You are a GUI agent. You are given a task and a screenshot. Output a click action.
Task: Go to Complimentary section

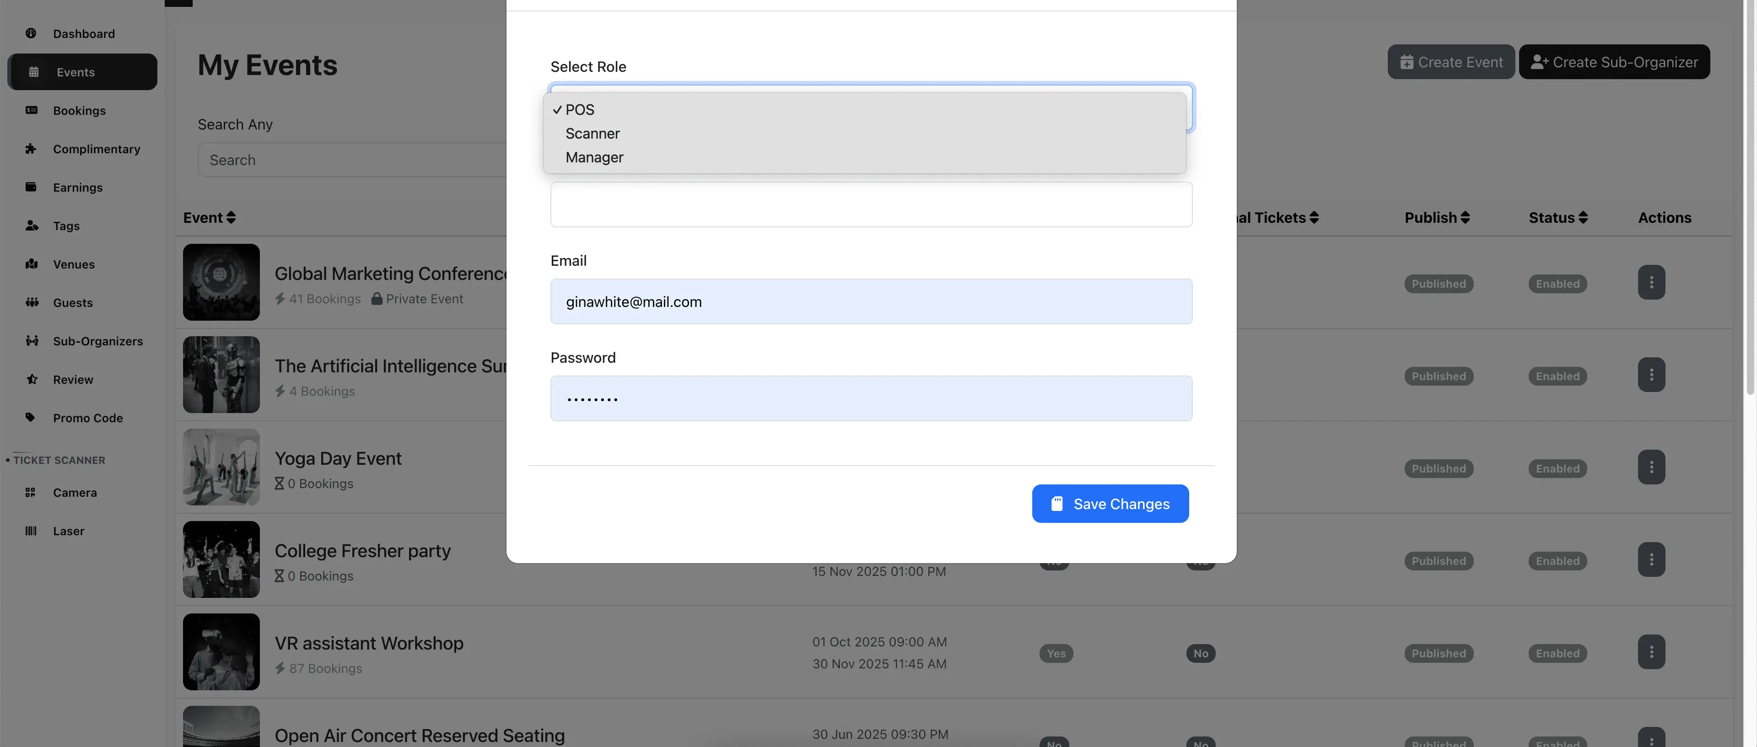pos(96,149)
